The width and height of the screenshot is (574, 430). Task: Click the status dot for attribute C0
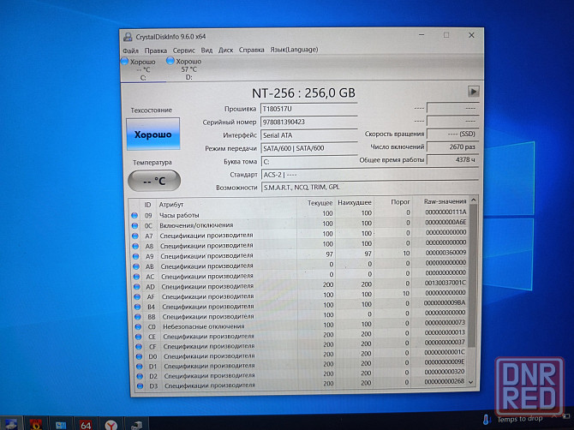click(138, 327)
